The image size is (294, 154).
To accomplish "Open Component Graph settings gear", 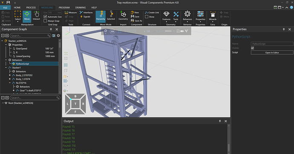I will pyautogui.click(x=58, y=36).
